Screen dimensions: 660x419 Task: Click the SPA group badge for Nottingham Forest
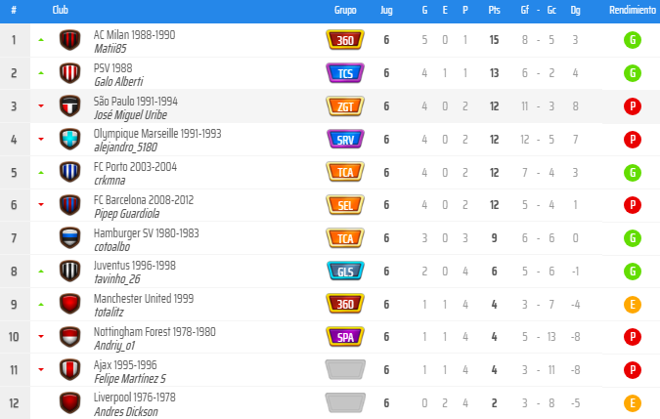345,337
